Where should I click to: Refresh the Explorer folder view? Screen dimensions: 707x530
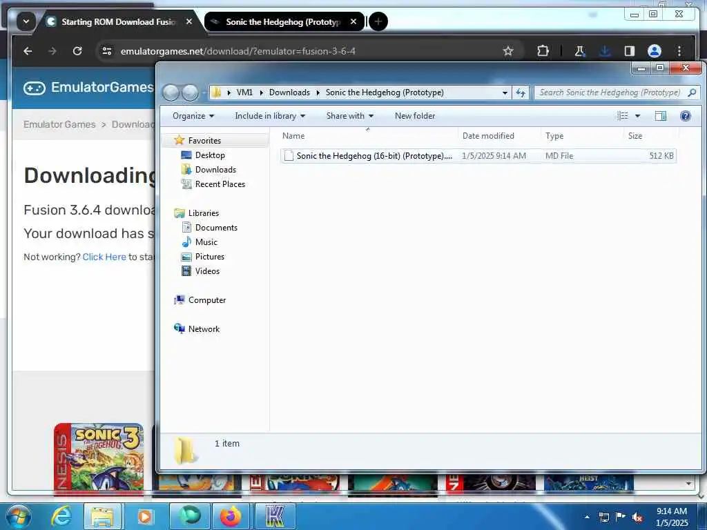[x=521, y=93]
